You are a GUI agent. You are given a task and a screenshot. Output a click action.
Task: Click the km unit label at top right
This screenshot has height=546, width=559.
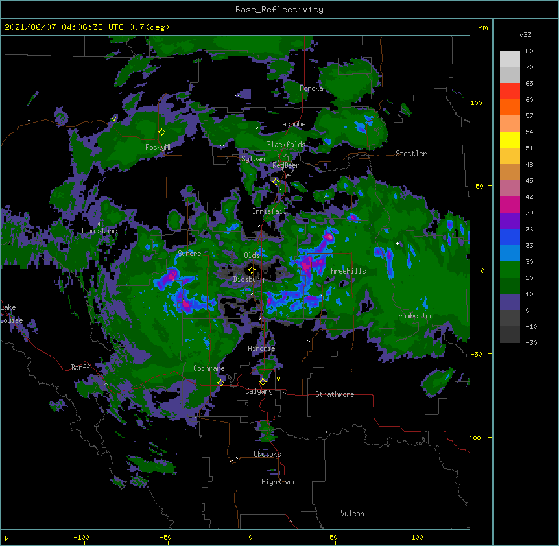(x=482, y=27)
